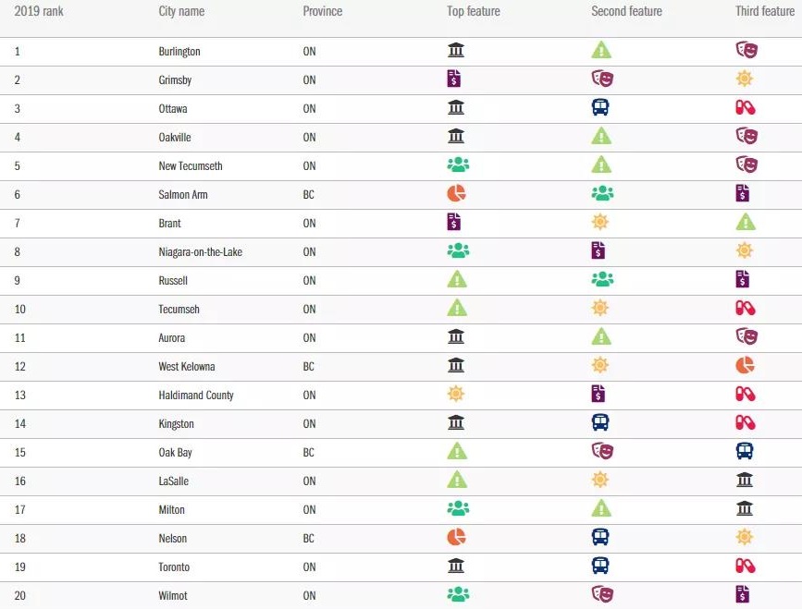Click Tecumseh's red pills icon
This screenshot has width=802, height=609.
pos(745,309)
